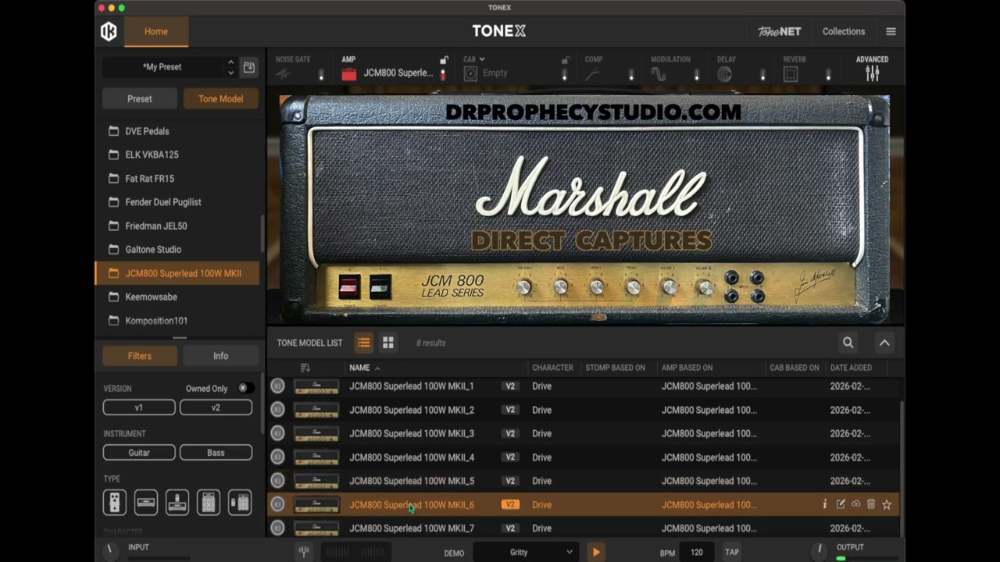
Task: Click the OUTPUT level knob
Action: click(x=820, y=550)
